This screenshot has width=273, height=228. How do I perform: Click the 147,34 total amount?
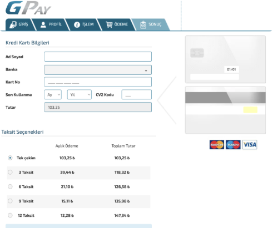[x=122, y=215]
